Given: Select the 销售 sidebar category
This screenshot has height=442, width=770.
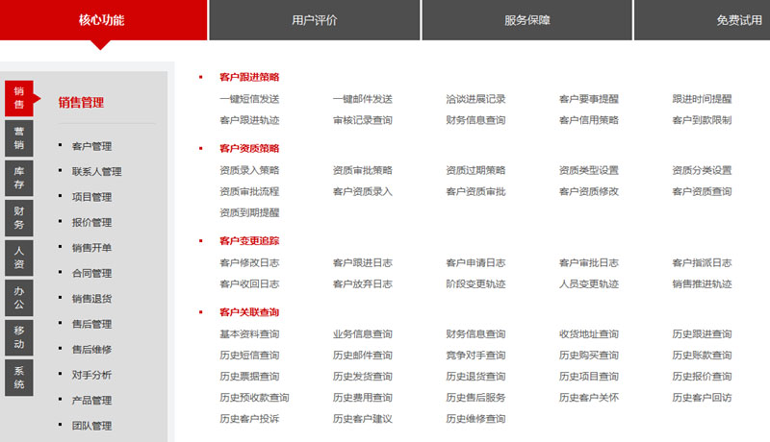Looking at the screenshot, I should (x=18, y=97).
